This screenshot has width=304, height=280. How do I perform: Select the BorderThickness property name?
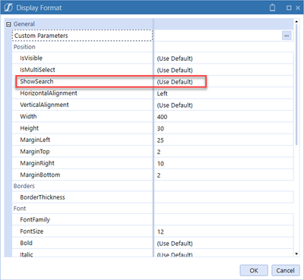(x=43, y=197)
